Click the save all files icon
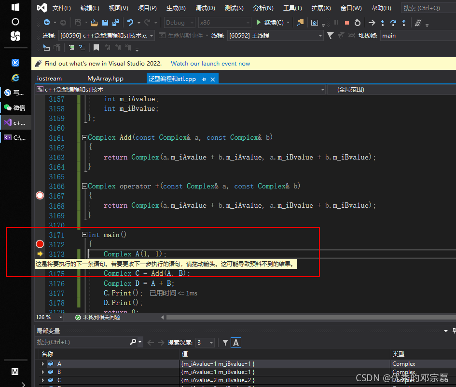Image resolution: width=456 pixels, height=387 pixels. coord(116,22)
